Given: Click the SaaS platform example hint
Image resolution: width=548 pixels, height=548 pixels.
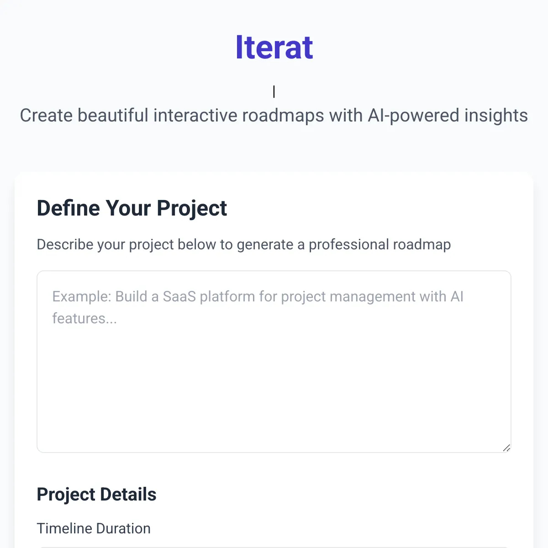Looking at the screenshot, I should point(257,296).
